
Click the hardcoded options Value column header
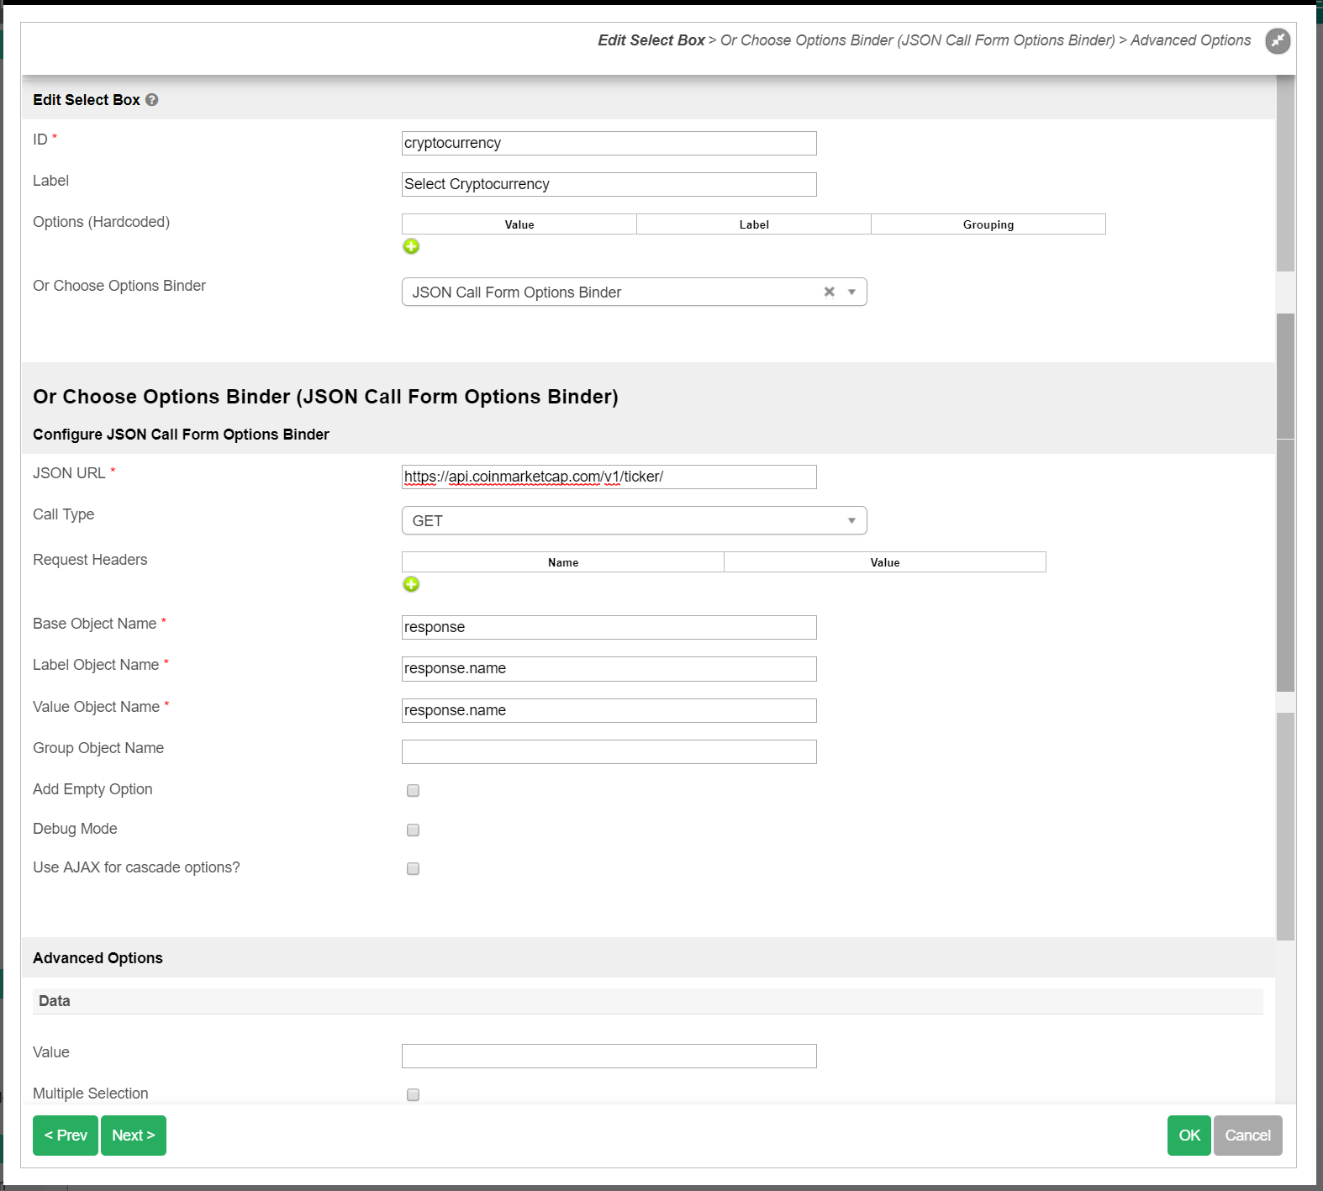pyautogui.click(x=519, y=224)
